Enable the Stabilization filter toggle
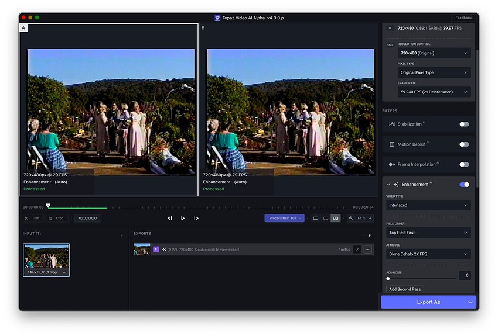The width and height of the screenshot is (498, 336). click(x=464, y=124)
